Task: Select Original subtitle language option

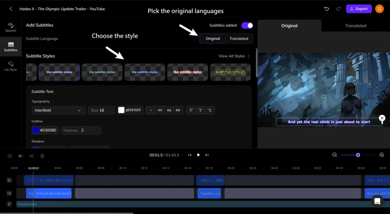Action: click(213, 38)
